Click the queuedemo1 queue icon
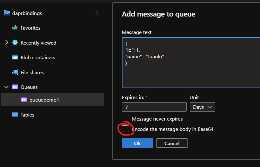This screenshot has height=167, width=260. coord(24,100)
